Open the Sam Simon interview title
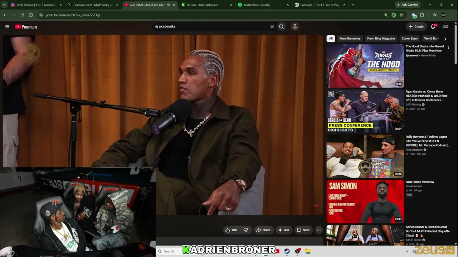Viewport: 458px width, 257px height. [x=420, y=182]
